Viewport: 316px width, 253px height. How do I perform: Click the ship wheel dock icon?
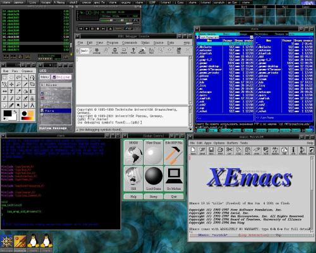click(6, 242)
